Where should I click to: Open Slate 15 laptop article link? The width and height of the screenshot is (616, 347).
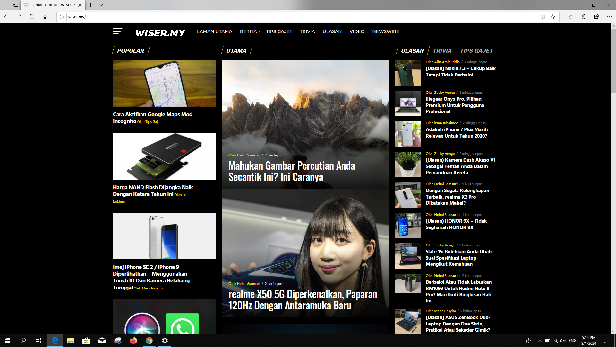pyautogui.click(x=458, y=258)
